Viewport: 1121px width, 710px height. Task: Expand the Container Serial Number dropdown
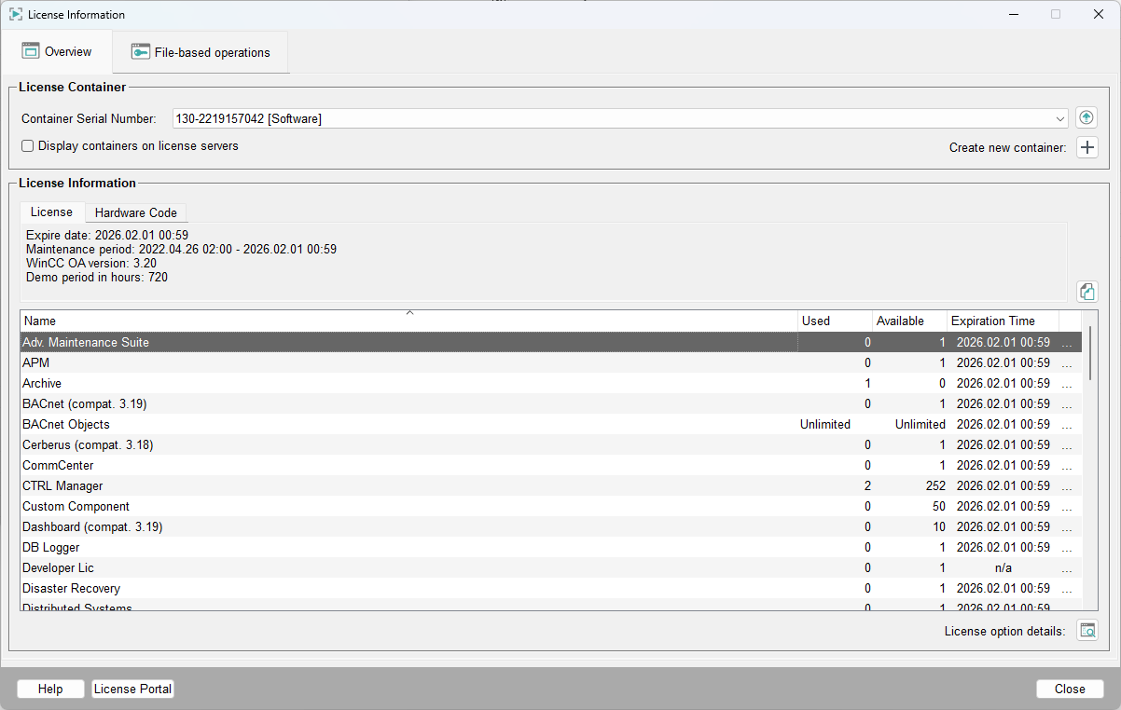click(x=1060, y=118)
